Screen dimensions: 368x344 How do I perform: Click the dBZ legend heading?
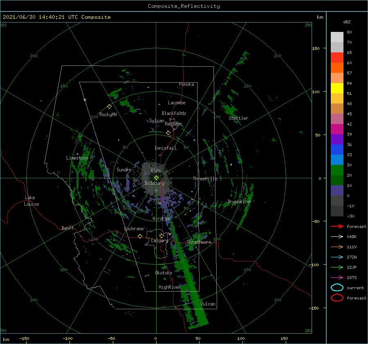tap(347, 22)
